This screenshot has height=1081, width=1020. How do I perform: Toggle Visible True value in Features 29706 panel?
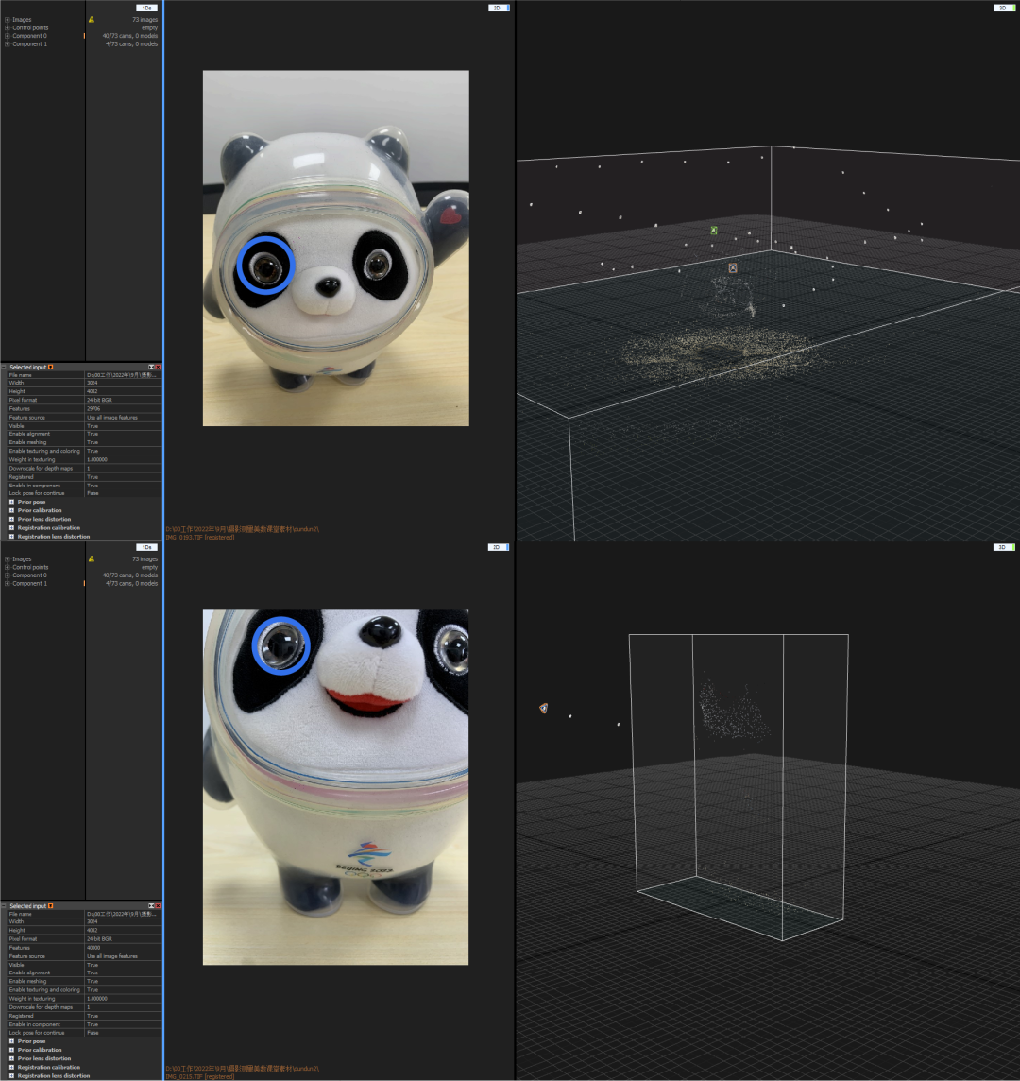[x=124, y=426]
